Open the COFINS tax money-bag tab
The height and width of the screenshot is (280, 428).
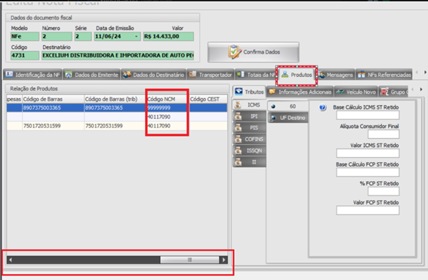(249, 139)
